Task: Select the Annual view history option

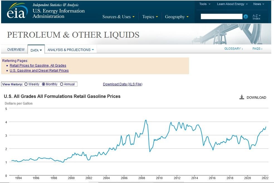Action: 62,84
